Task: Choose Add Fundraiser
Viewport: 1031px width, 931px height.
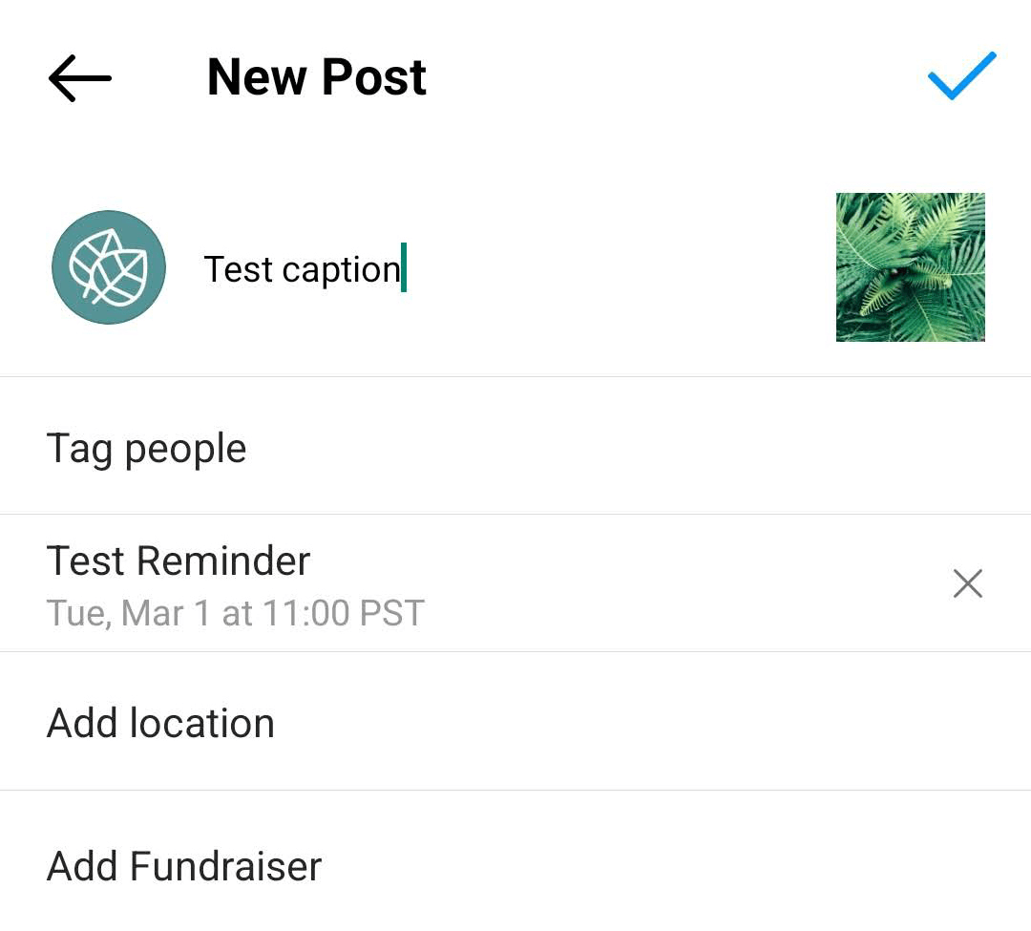Action: (x=515, y=862)
